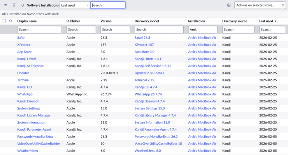Viewport: 288px width, 155px height.
Task: Open the Kandji Daemon display name link
Action: [x=28, y=101]
